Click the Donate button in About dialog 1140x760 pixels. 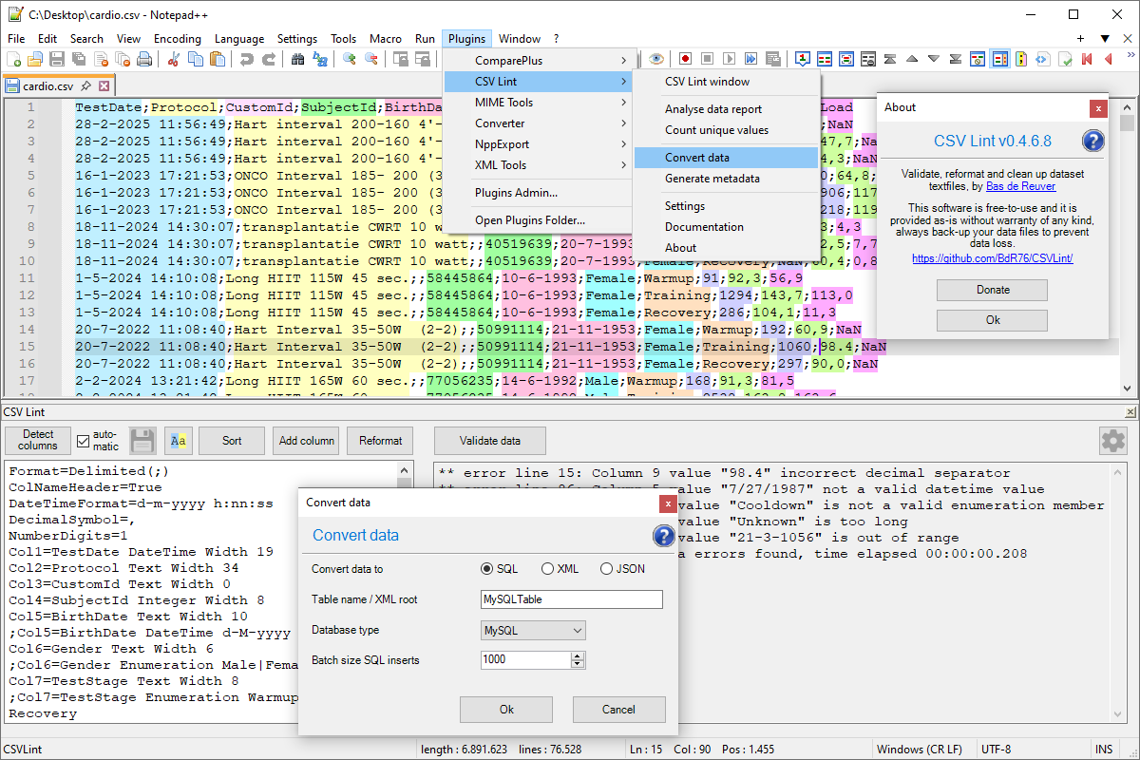coord(993,290)
